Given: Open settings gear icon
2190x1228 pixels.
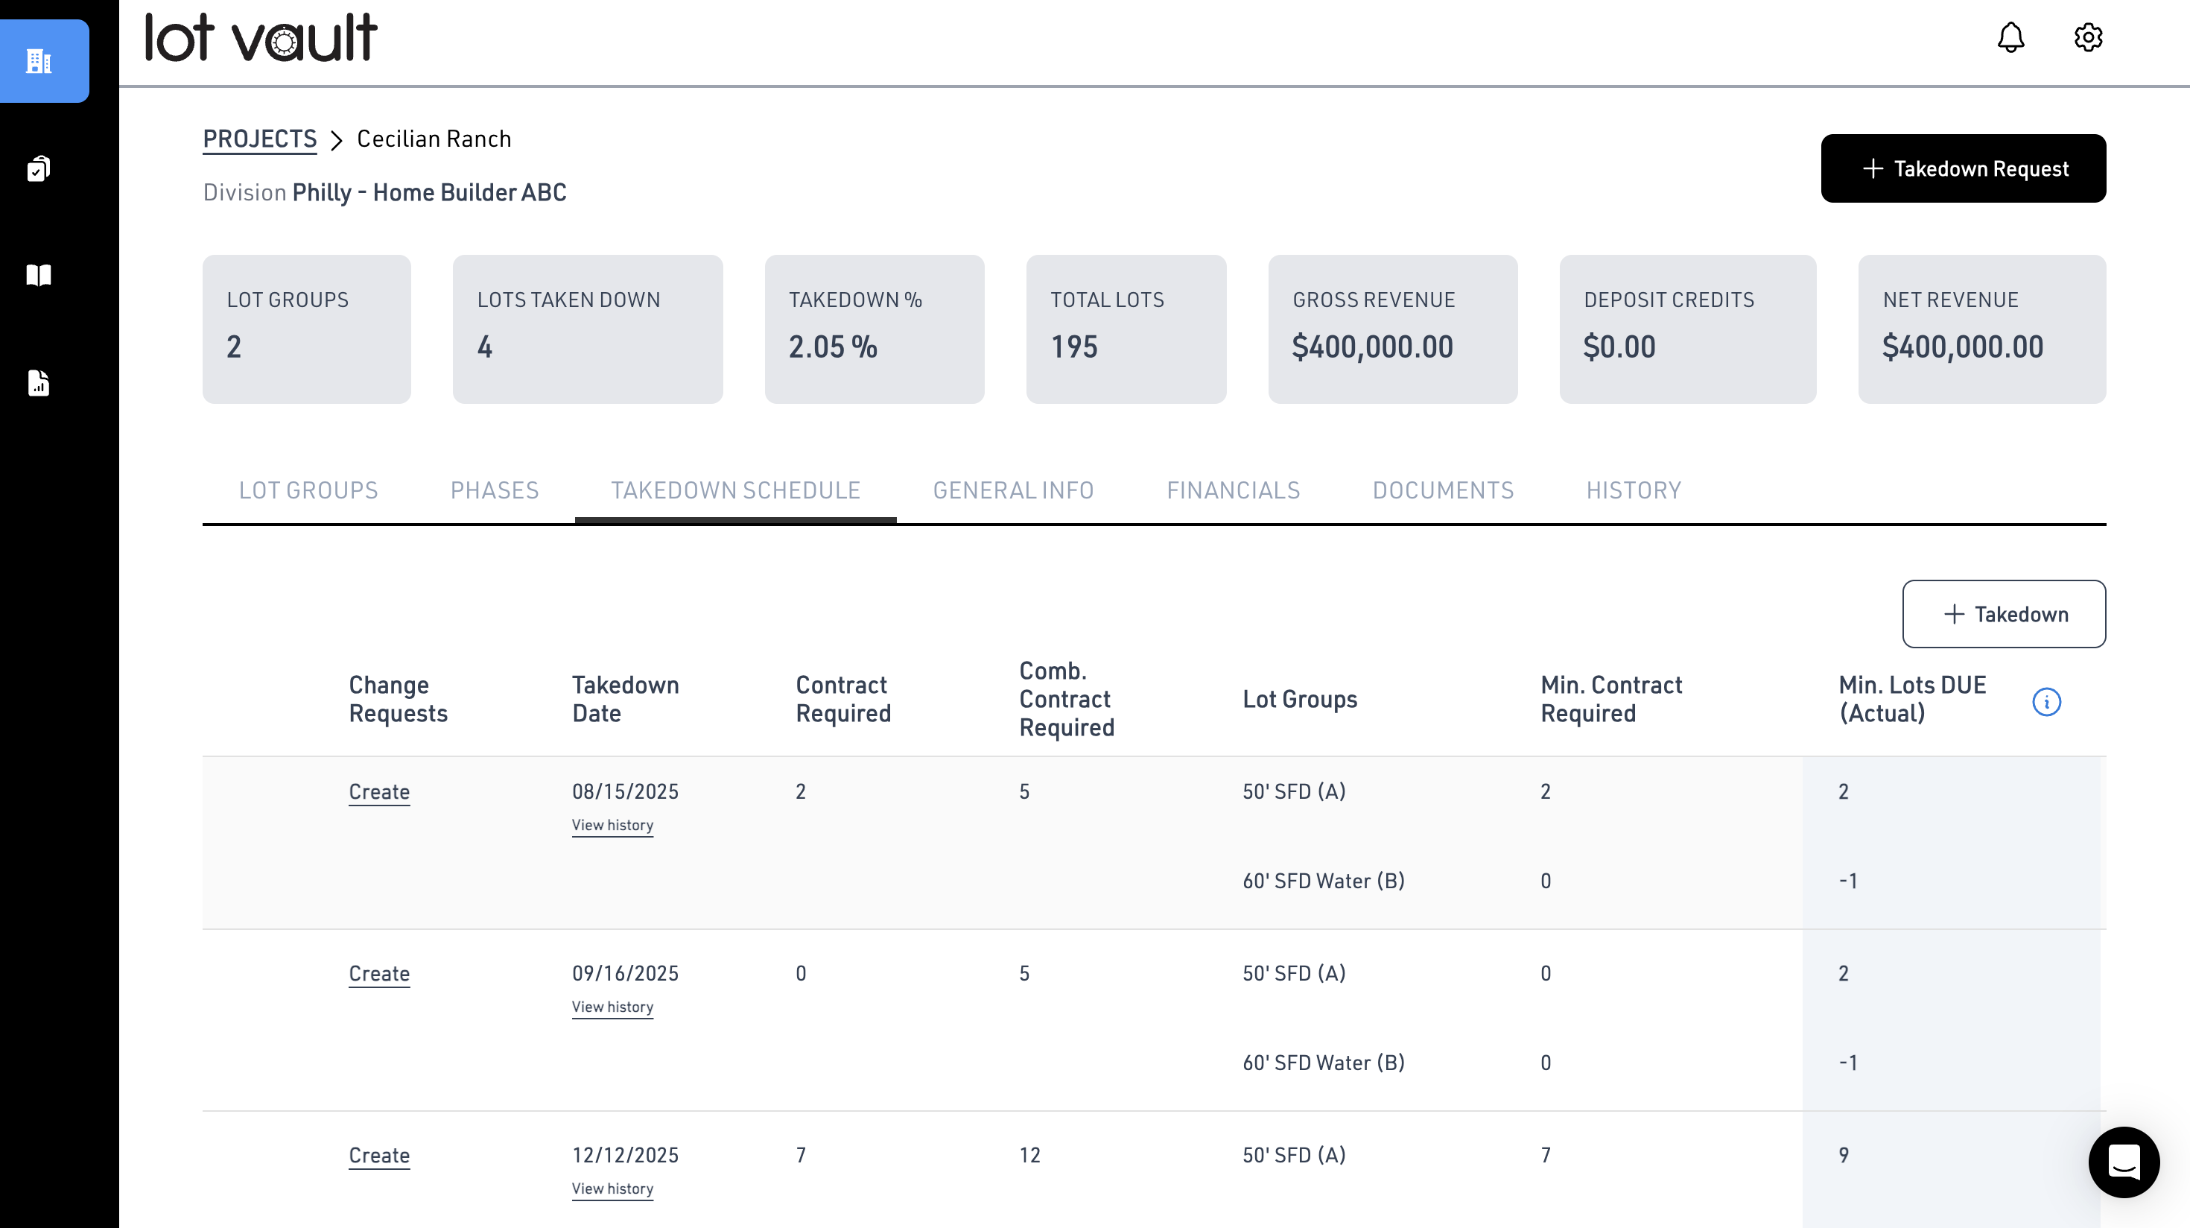Looking at the screenshot, I should [x=2088, y=37].
